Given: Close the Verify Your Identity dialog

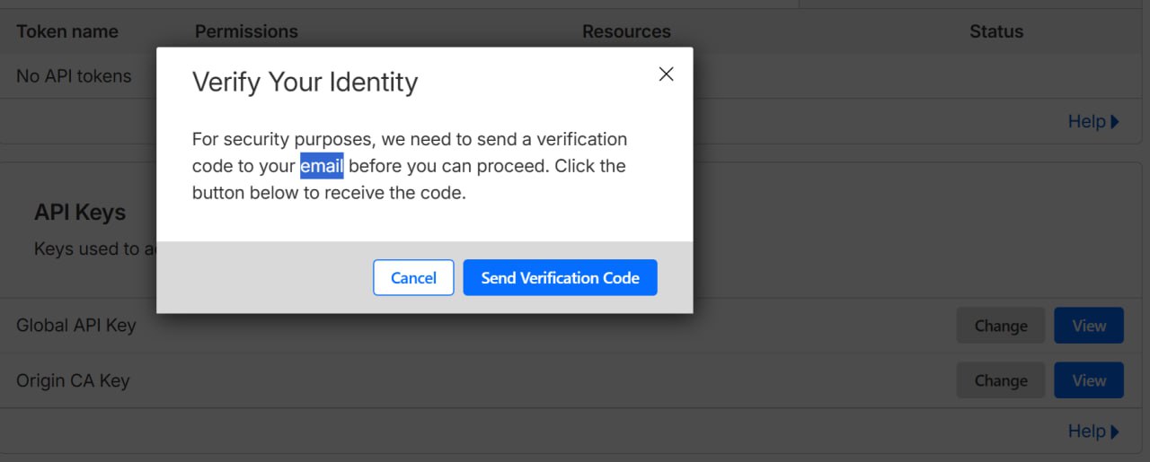Looking at the screenshot, I should coord(666,74).
